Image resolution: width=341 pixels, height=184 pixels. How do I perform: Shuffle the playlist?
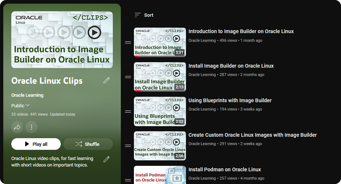[88, 144]
